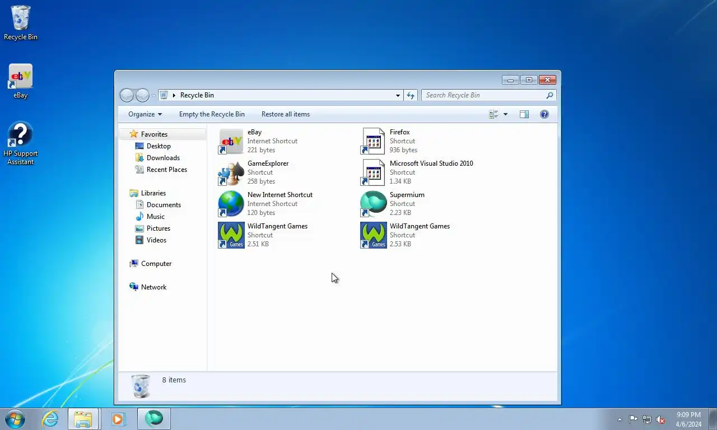Click address bar breadcrumb arrow
This screenshot has width=717, height=430.
174,95
